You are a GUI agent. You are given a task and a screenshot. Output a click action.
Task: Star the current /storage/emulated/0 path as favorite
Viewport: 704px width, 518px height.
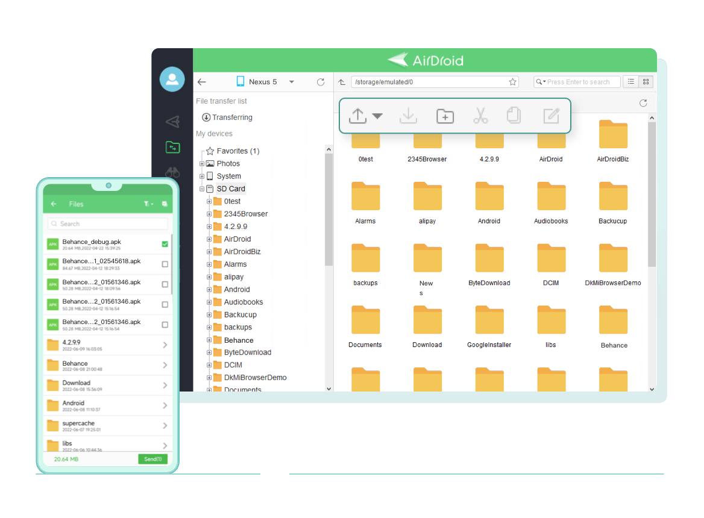512,82
